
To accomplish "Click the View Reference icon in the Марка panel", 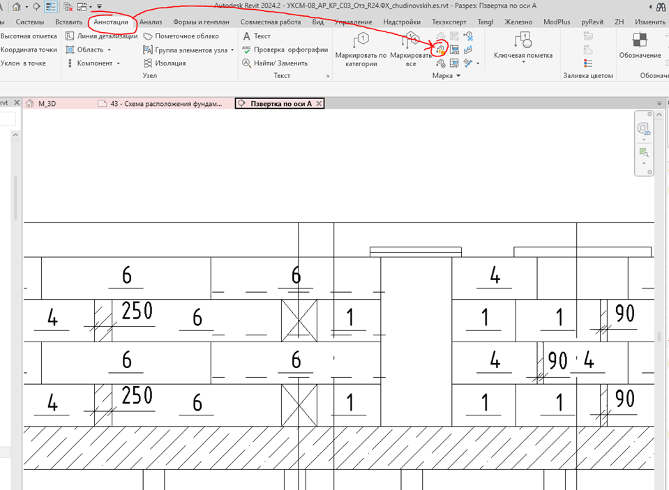I will [468, 36].
